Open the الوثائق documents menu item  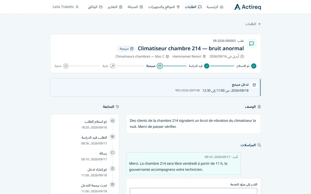click(x=95, y=7)
